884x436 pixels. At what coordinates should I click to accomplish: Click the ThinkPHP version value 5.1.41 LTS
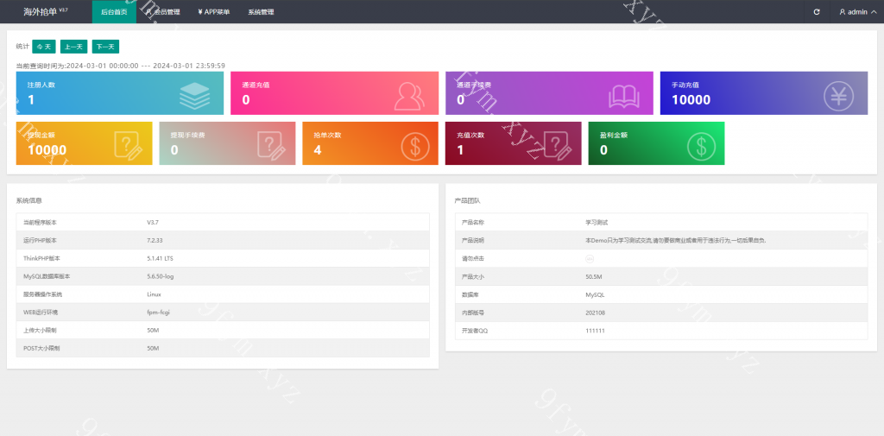click(160, 258)
